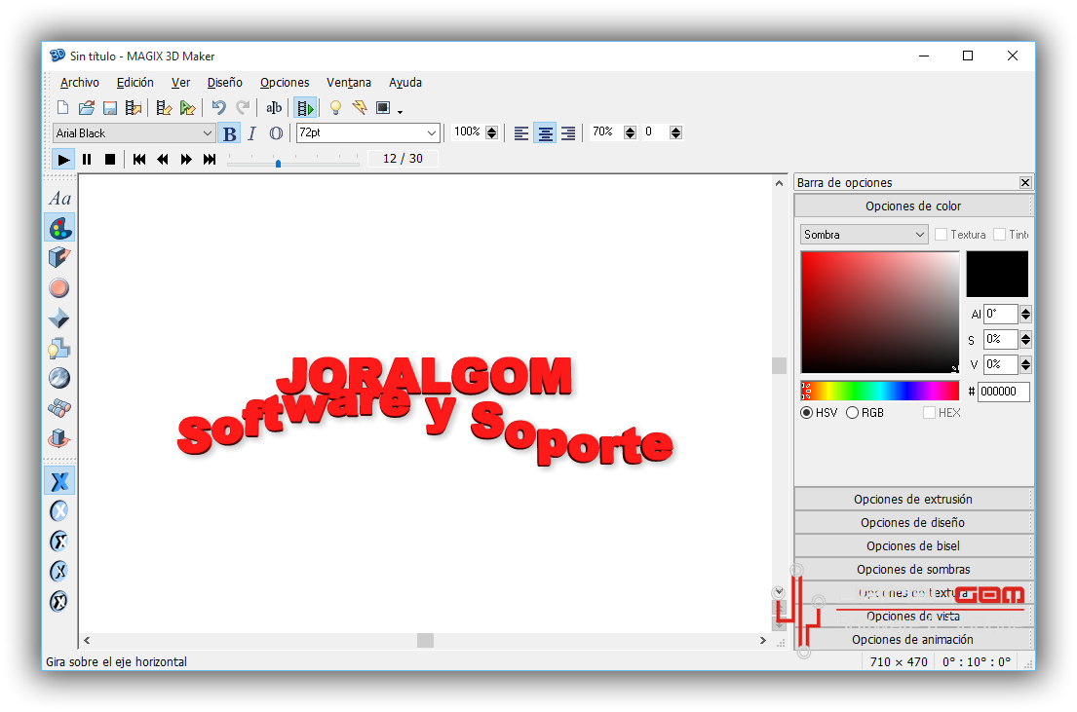This screenshot has width=1077, height=712.
Task: Select the shadow star tool
Action: [59, 318]
